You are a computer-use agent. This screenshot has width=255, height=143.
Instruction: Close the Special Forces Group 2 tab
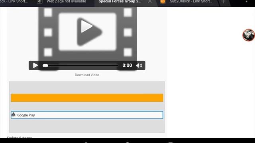click(150, 2)
